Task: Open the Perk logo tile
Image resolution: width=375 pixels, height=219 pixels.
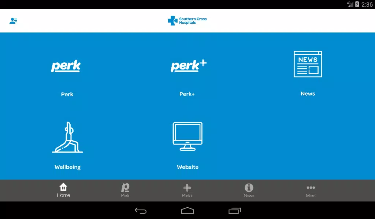Action: pyautogui.click(x=66, y=66)
